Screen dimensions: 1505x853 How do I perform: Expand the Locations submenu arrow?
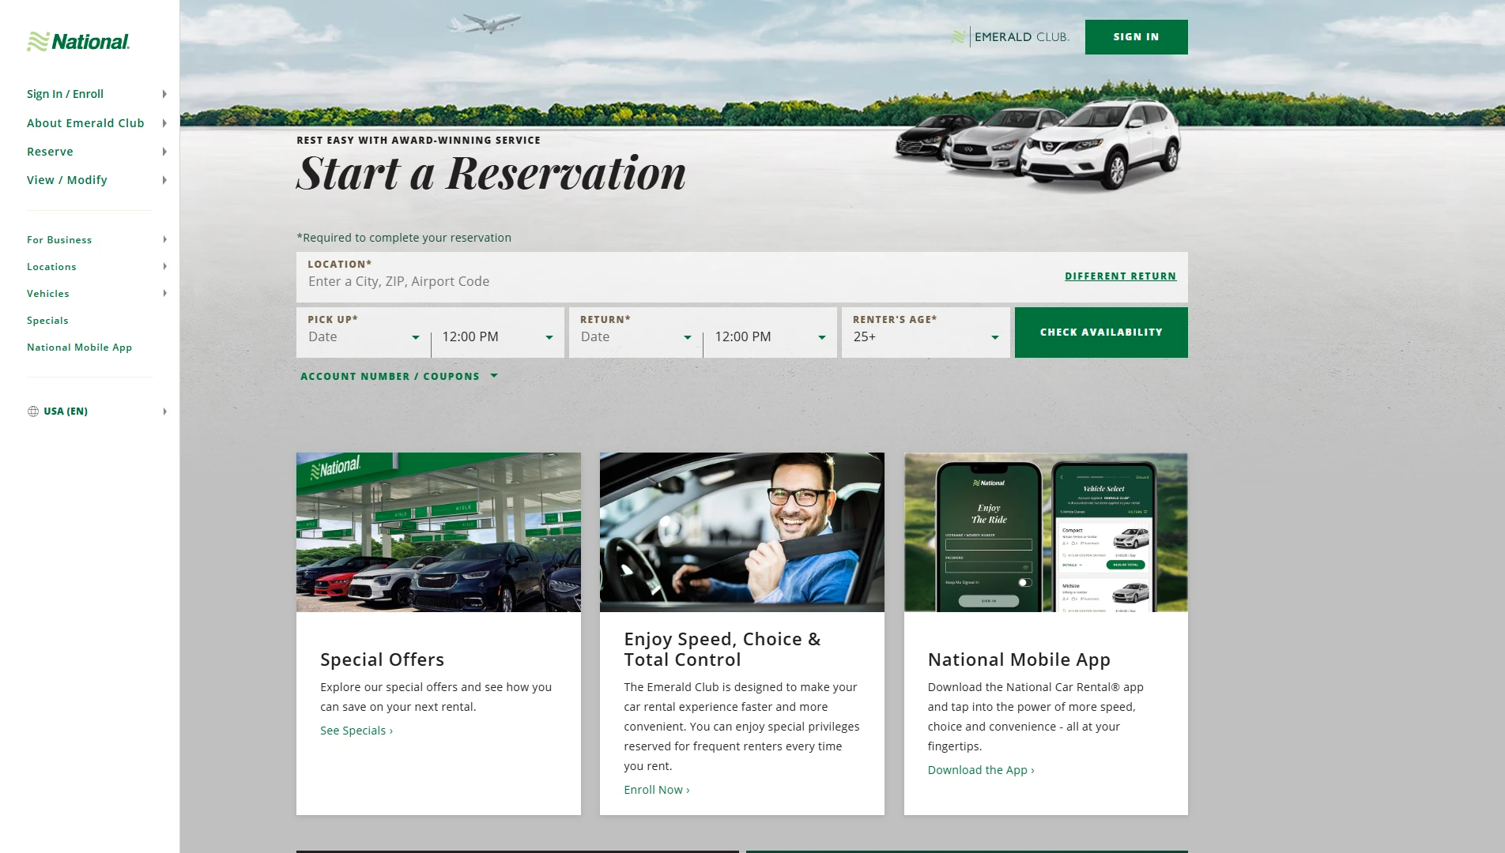164,267
